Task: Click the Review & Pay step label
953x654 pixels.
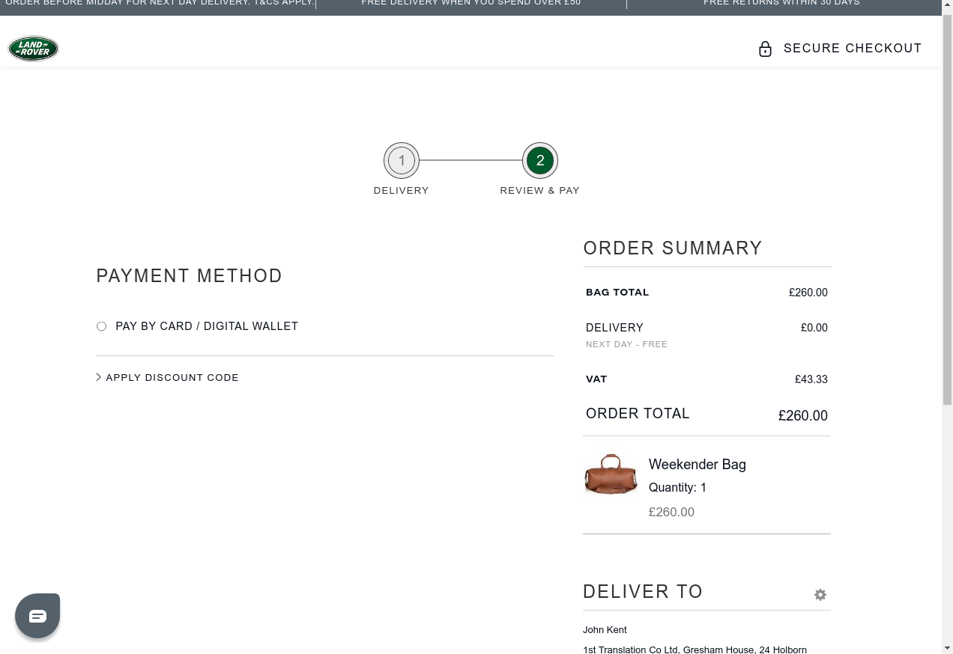Action: pyautogui.click(x=540, y=191)
